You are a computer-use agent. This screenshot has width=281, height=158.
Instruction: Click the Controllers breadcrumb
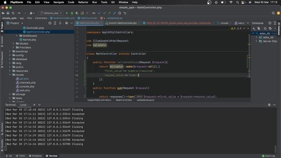click(x=41, y=18)
